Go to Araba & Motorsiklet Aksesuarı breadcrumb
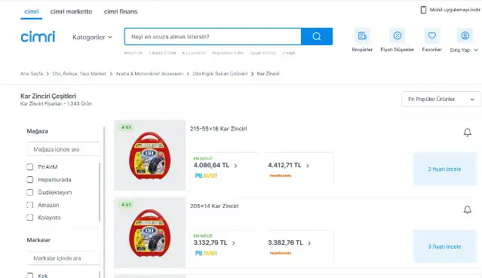The width and height of the screenshot is (482, 278). (149, 74)
